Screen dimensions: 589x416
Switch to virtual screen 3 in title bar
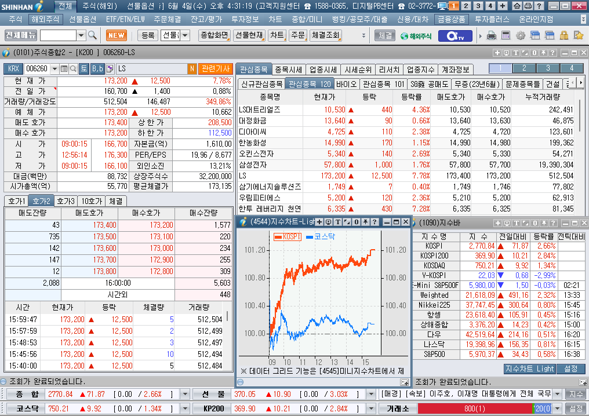click(478, 6)
